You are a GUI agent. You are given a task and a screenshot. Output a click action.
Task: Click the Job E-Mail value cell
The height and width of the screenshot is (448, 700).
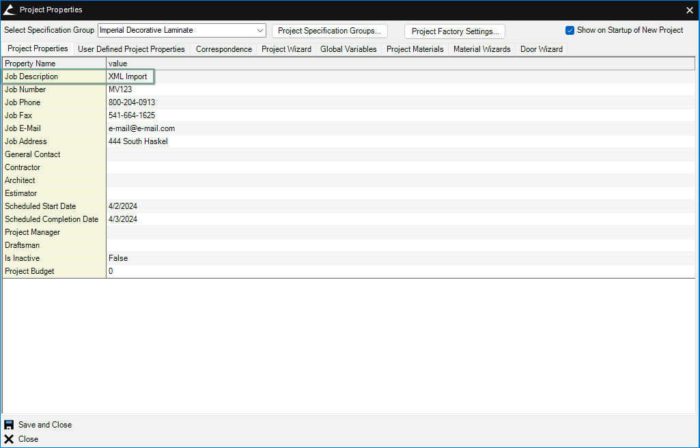coord(400,128)
